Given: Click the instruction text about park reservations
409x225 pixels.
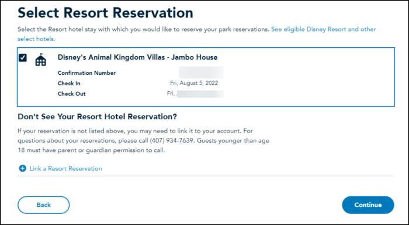Looking at the screenshot, I should pyautogui.click(x=143, y=29).
